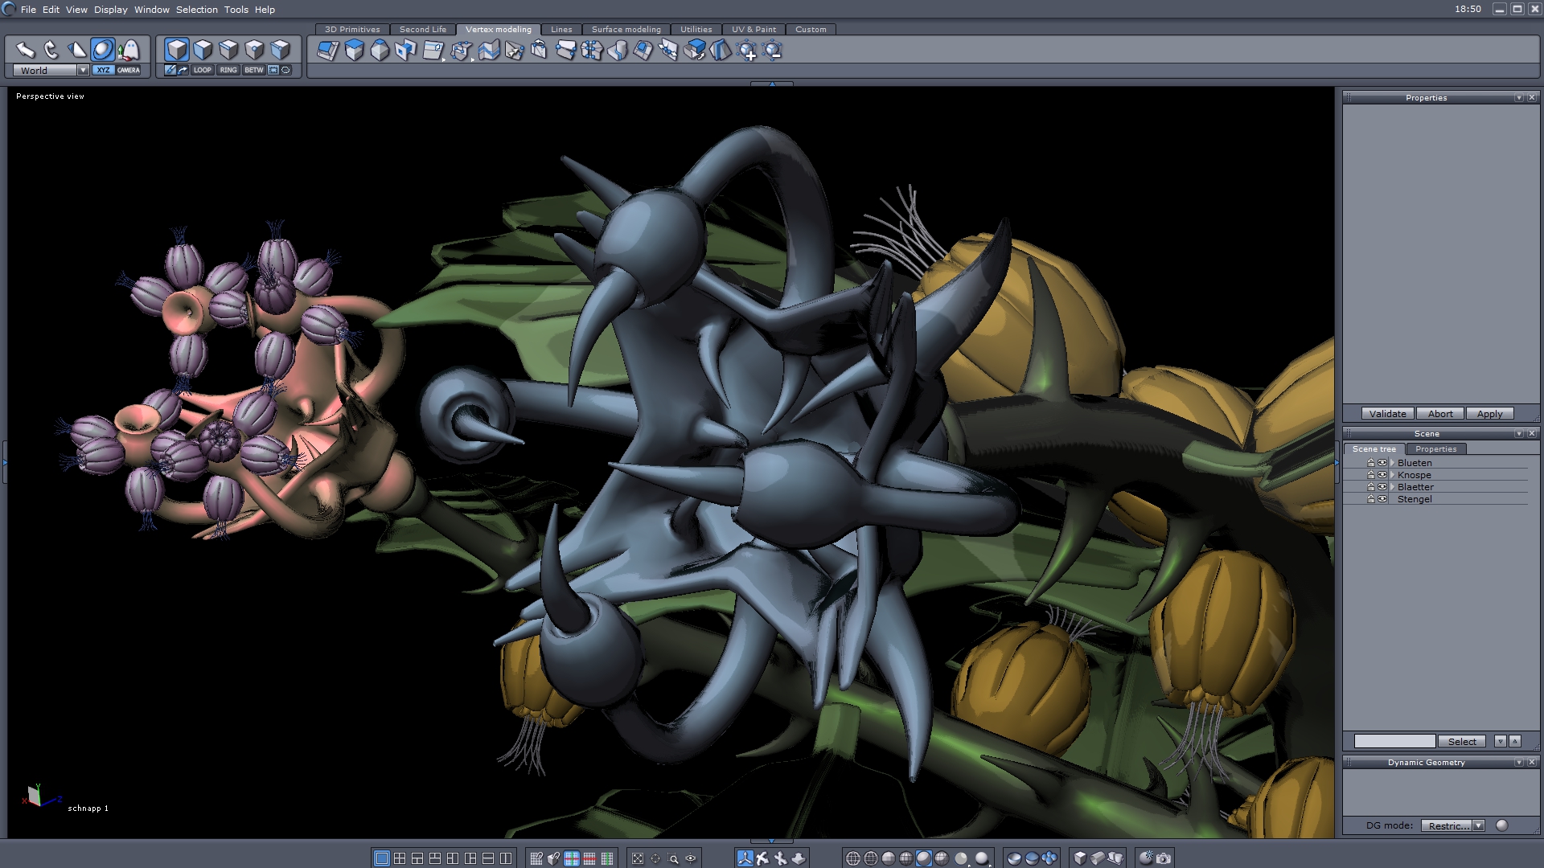
Task: Click the camera render icon
Action: pos(1164,858)
